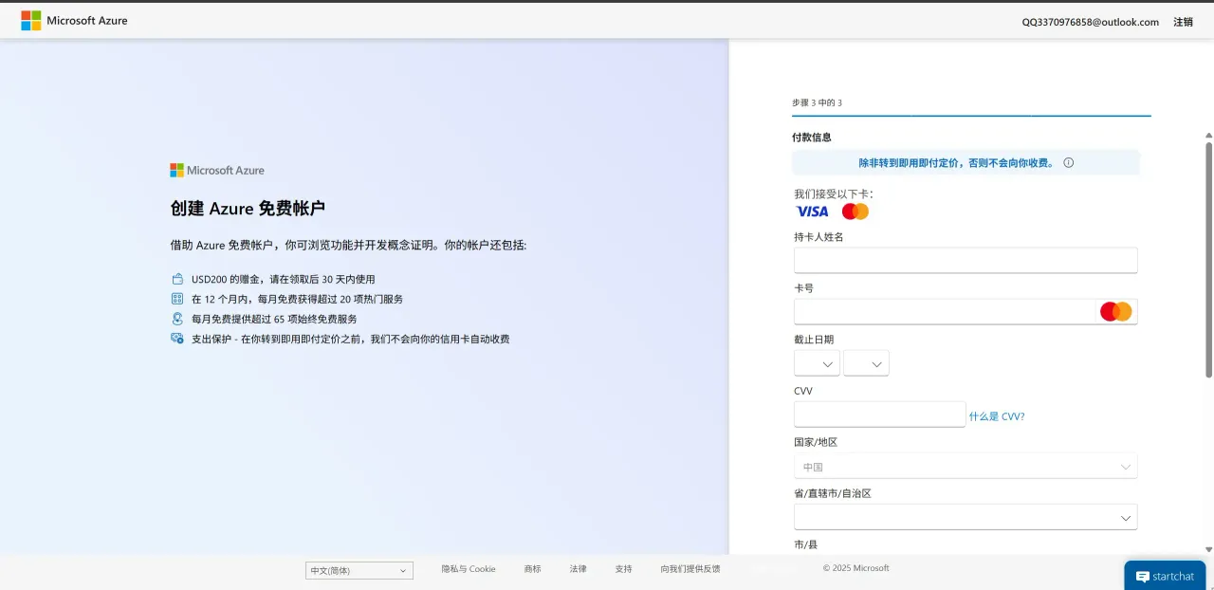Click the 创建 Azure 免费帐户 heading
Screen dimensions: 1214x590
coord(248,209)
